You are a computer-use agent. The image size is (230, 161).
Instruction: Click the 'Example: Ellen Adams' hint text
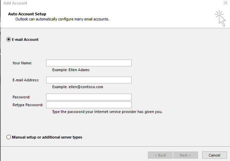click(71, 70)
